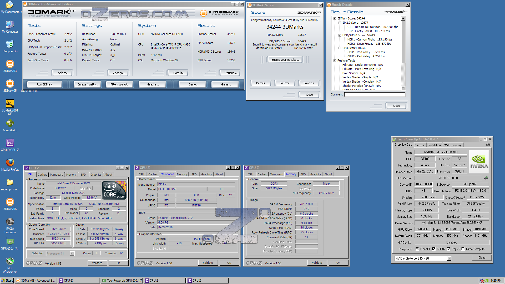The height and width of the screenshot is (284, 505).
Task: Click results Options button in 3DMark06
Action: [x=230, y=73]
